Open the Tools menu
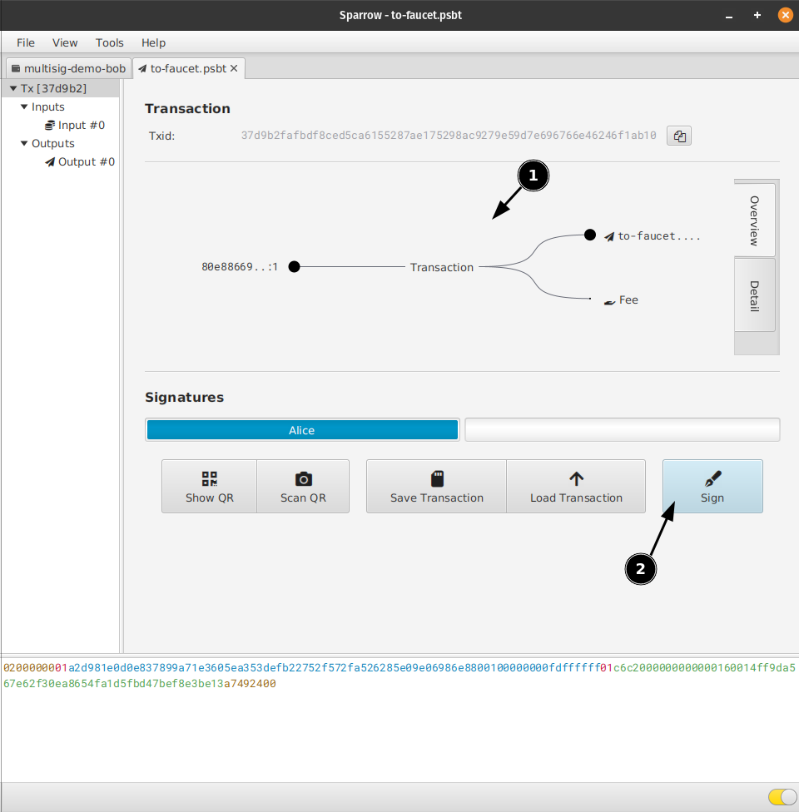This screenshot has height=812, width=799. tap(109, 42)
